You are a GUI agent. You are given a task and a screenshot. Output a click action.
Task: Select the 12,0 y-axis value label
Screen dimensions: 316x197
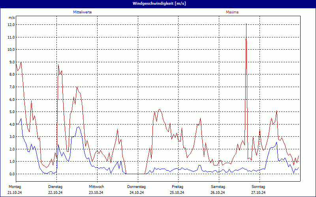click(x=11, y=24)
